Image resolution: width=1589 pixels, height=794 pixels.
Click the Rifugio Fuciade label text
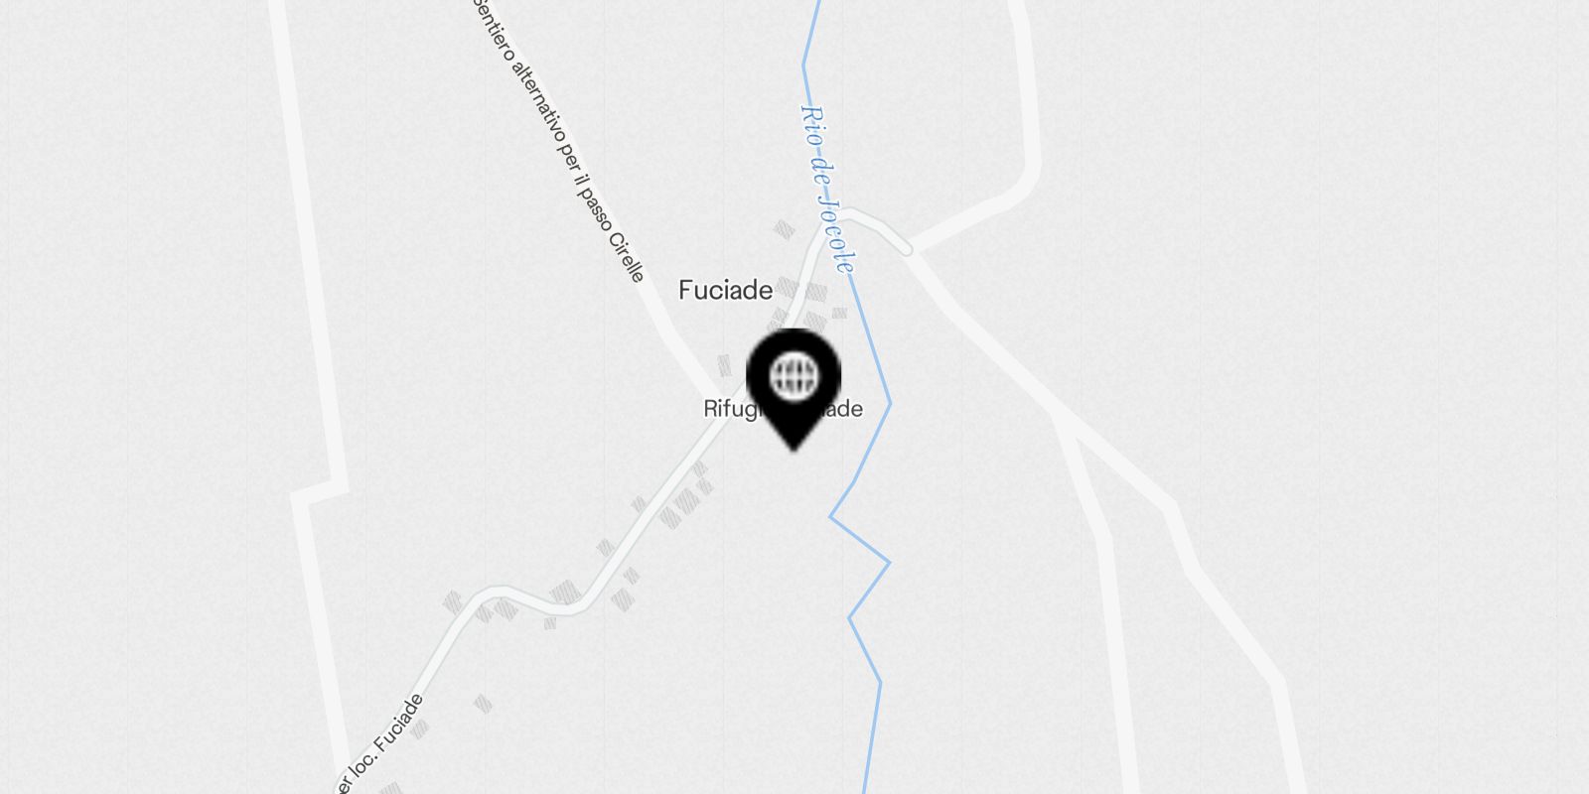coord(783,408)
